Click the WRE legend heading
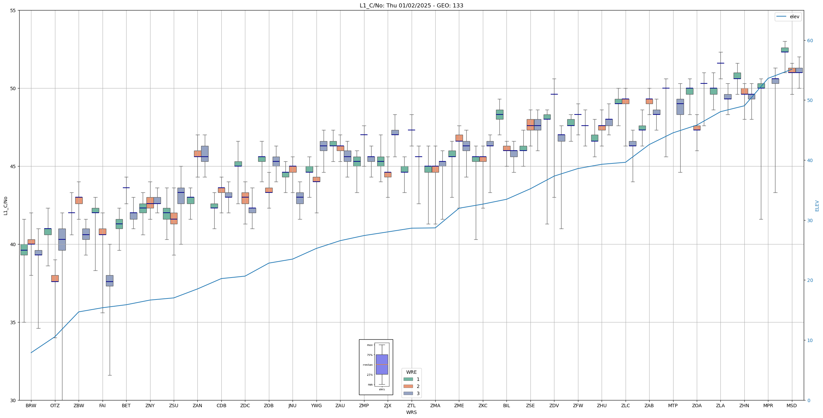This screenshot has width=823, height=418. [x=411, y=372]
